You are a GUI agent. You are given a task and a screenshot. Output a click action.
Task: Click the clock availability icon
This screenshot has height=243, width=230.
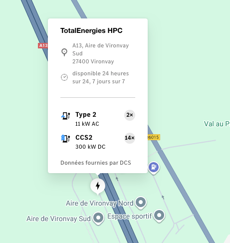click(x=64, y=77)
